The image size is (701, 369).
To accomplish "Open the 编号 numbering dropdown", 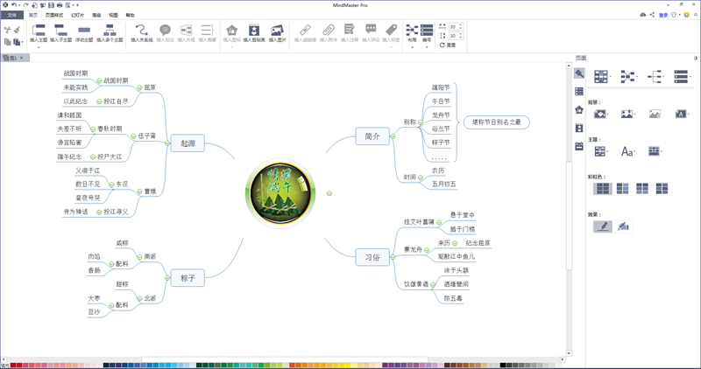I will [427, 32].
